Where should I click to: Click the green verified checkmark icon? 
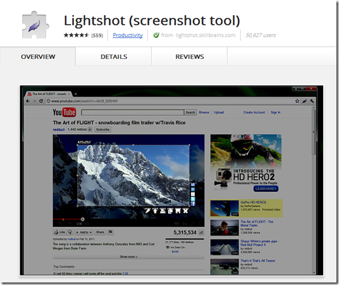point(156,35)
